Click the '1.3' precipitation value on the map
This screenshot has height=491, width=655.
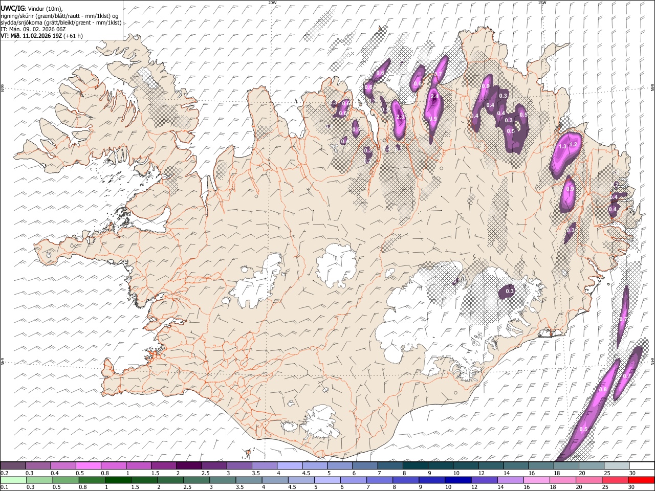[562, 147]
